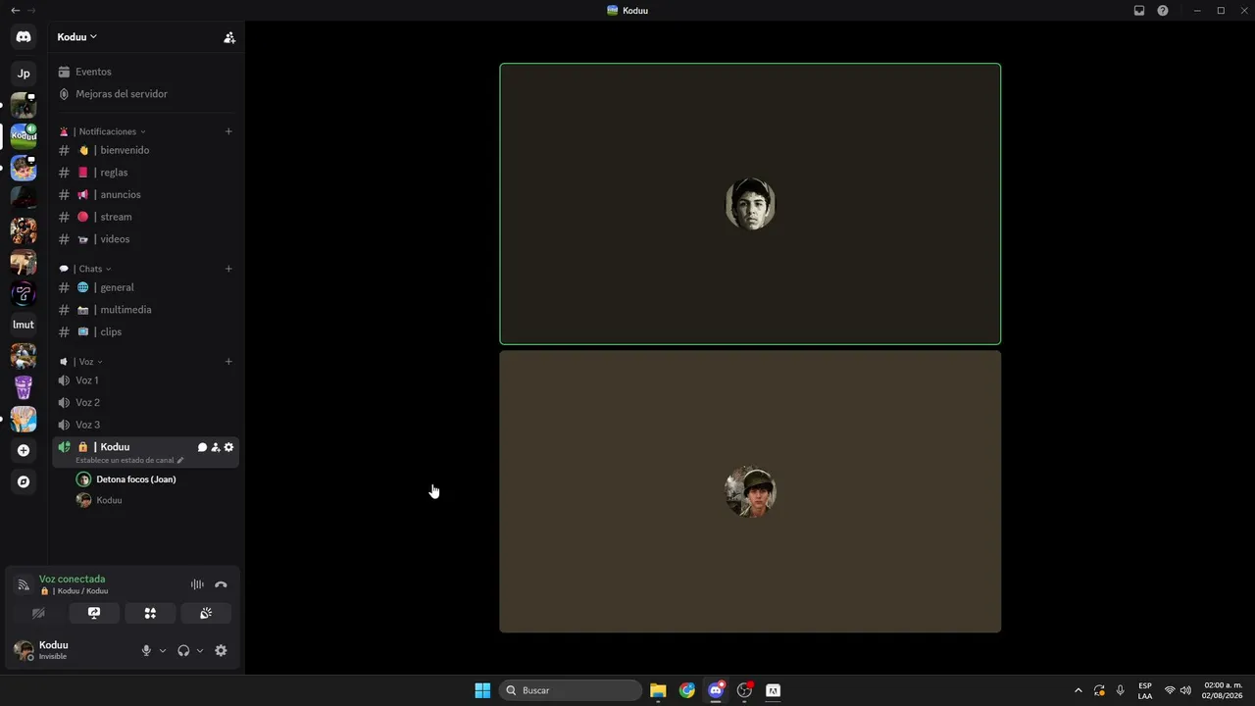
Task: Click the Voz conectada status text
Action: [x=72, y=579]
